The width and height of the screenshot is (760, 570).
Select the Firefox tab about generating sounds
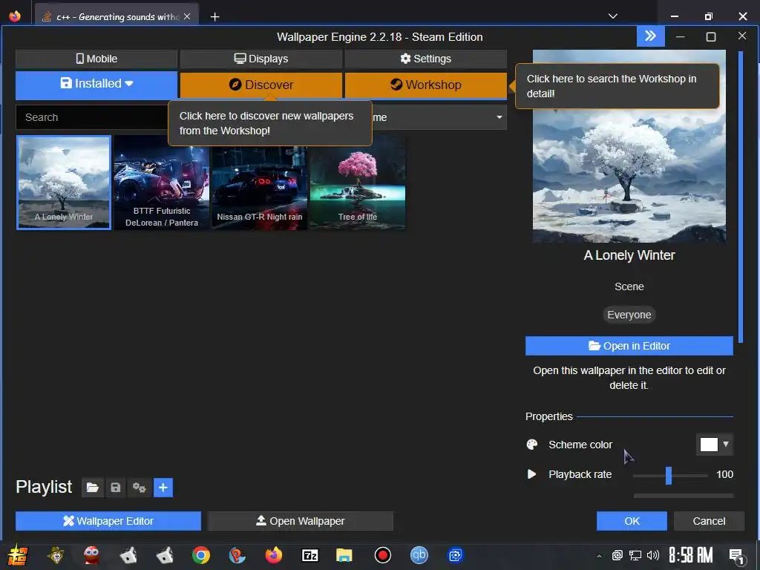pos(117,16)
